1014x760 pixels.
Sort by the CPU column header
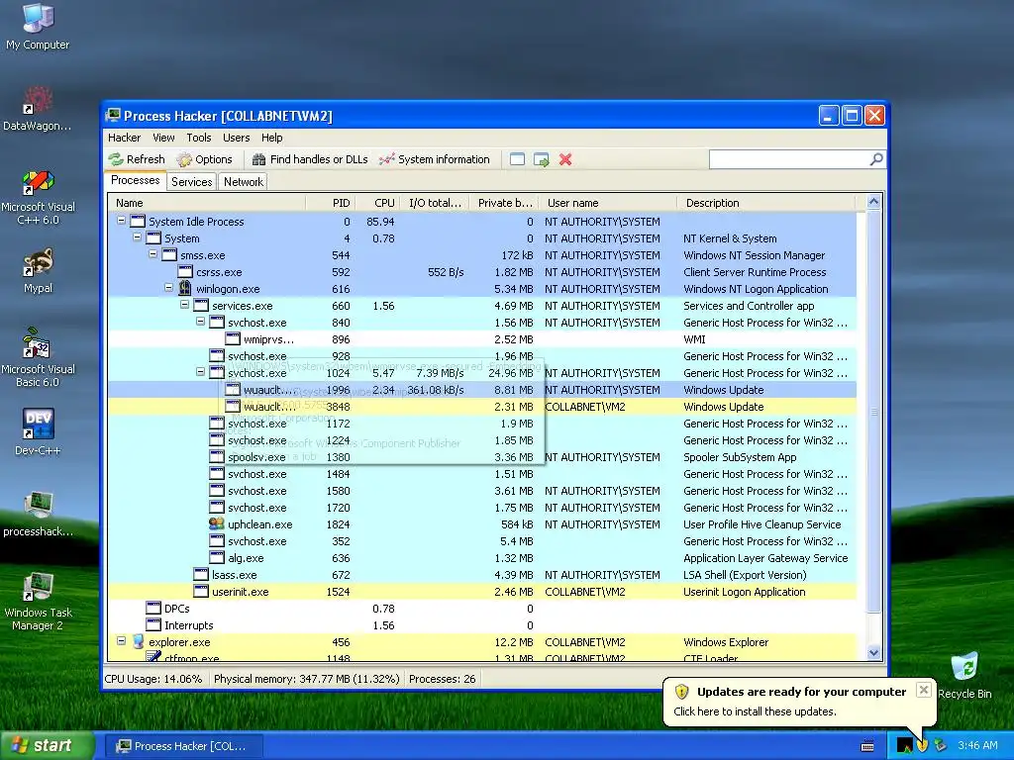click(x=377, y=203)
